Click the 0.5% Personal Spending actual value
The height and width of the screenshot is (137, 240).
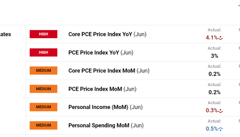[212, 129]
